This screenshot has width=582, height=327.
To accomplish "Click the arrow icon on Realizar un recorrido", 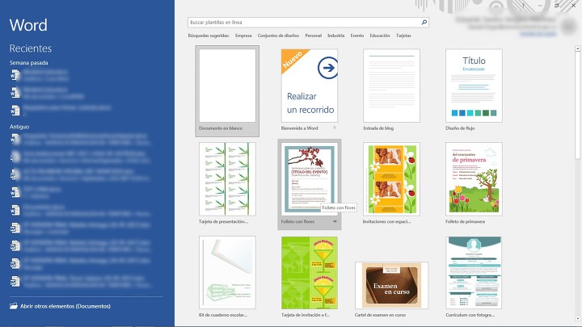I will coord(327,69).
